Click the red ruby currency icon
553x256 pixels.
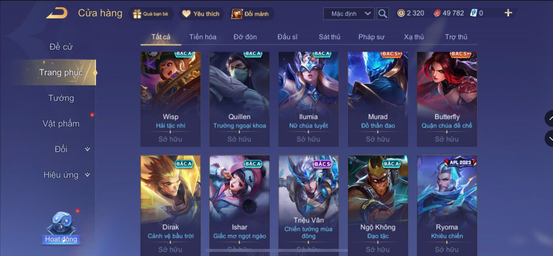coord(437,13)
